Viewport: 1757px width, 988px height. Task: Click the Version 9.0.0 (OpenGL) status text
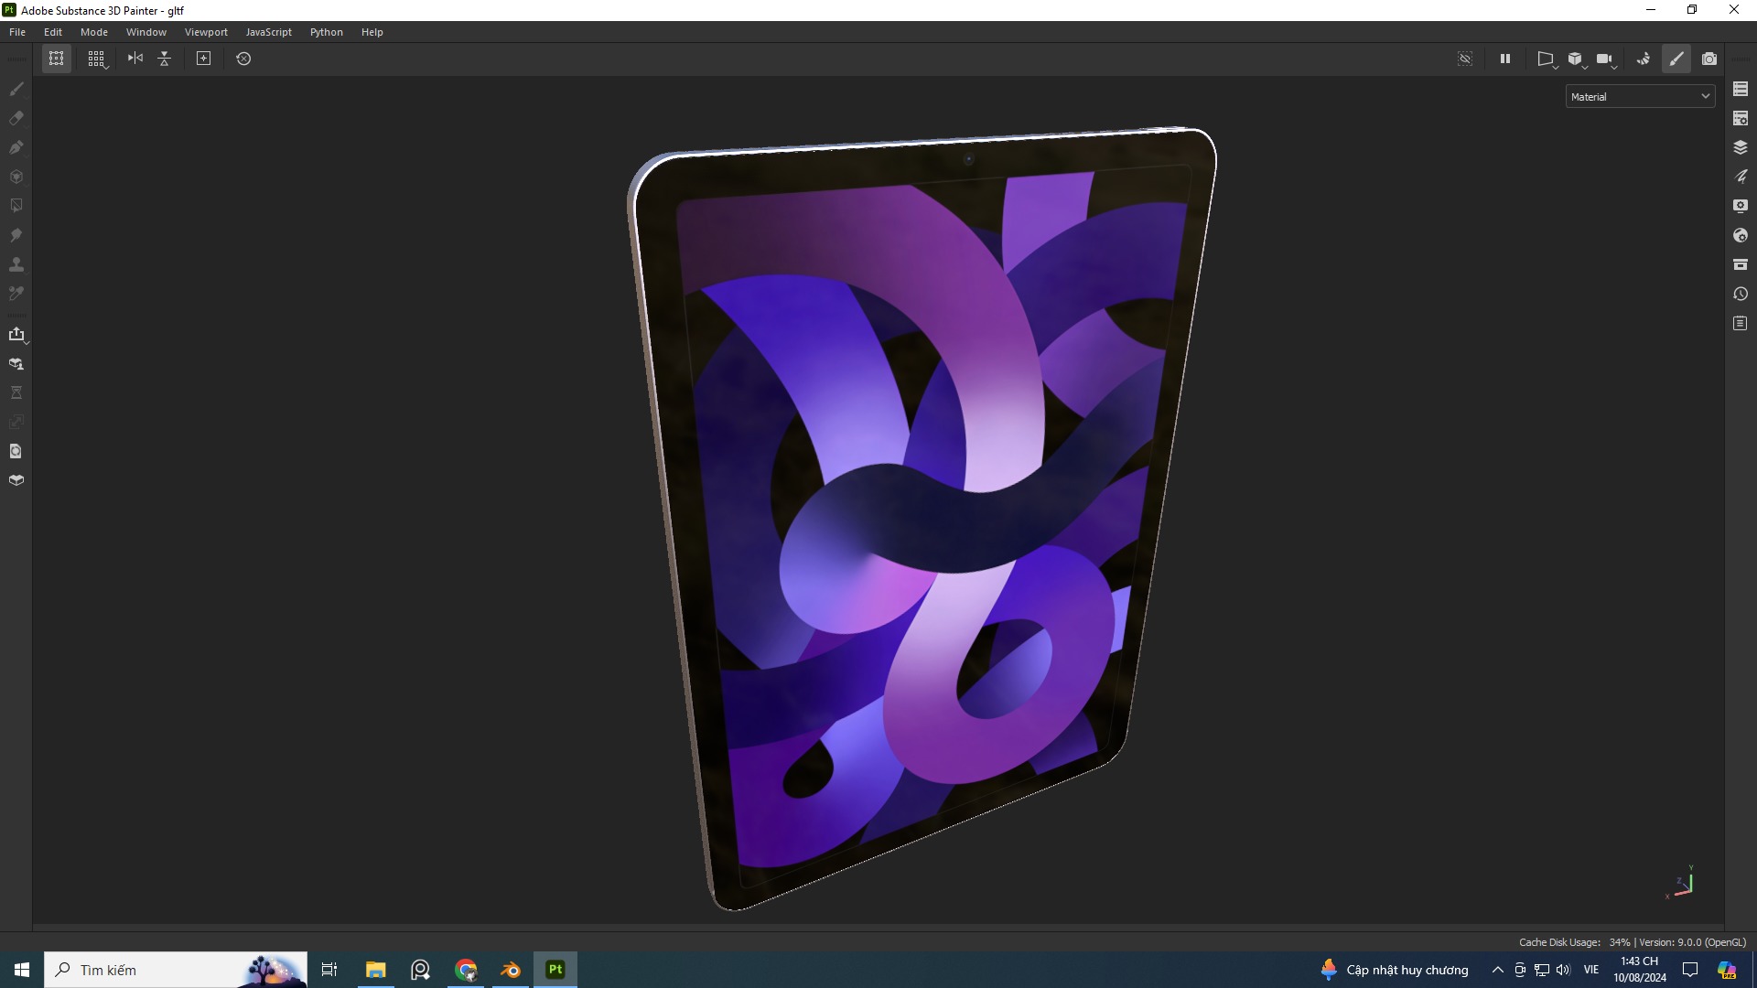pyautogui.click(x=1692, y=942)
